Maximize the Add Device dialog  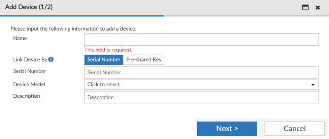point(305,7)
